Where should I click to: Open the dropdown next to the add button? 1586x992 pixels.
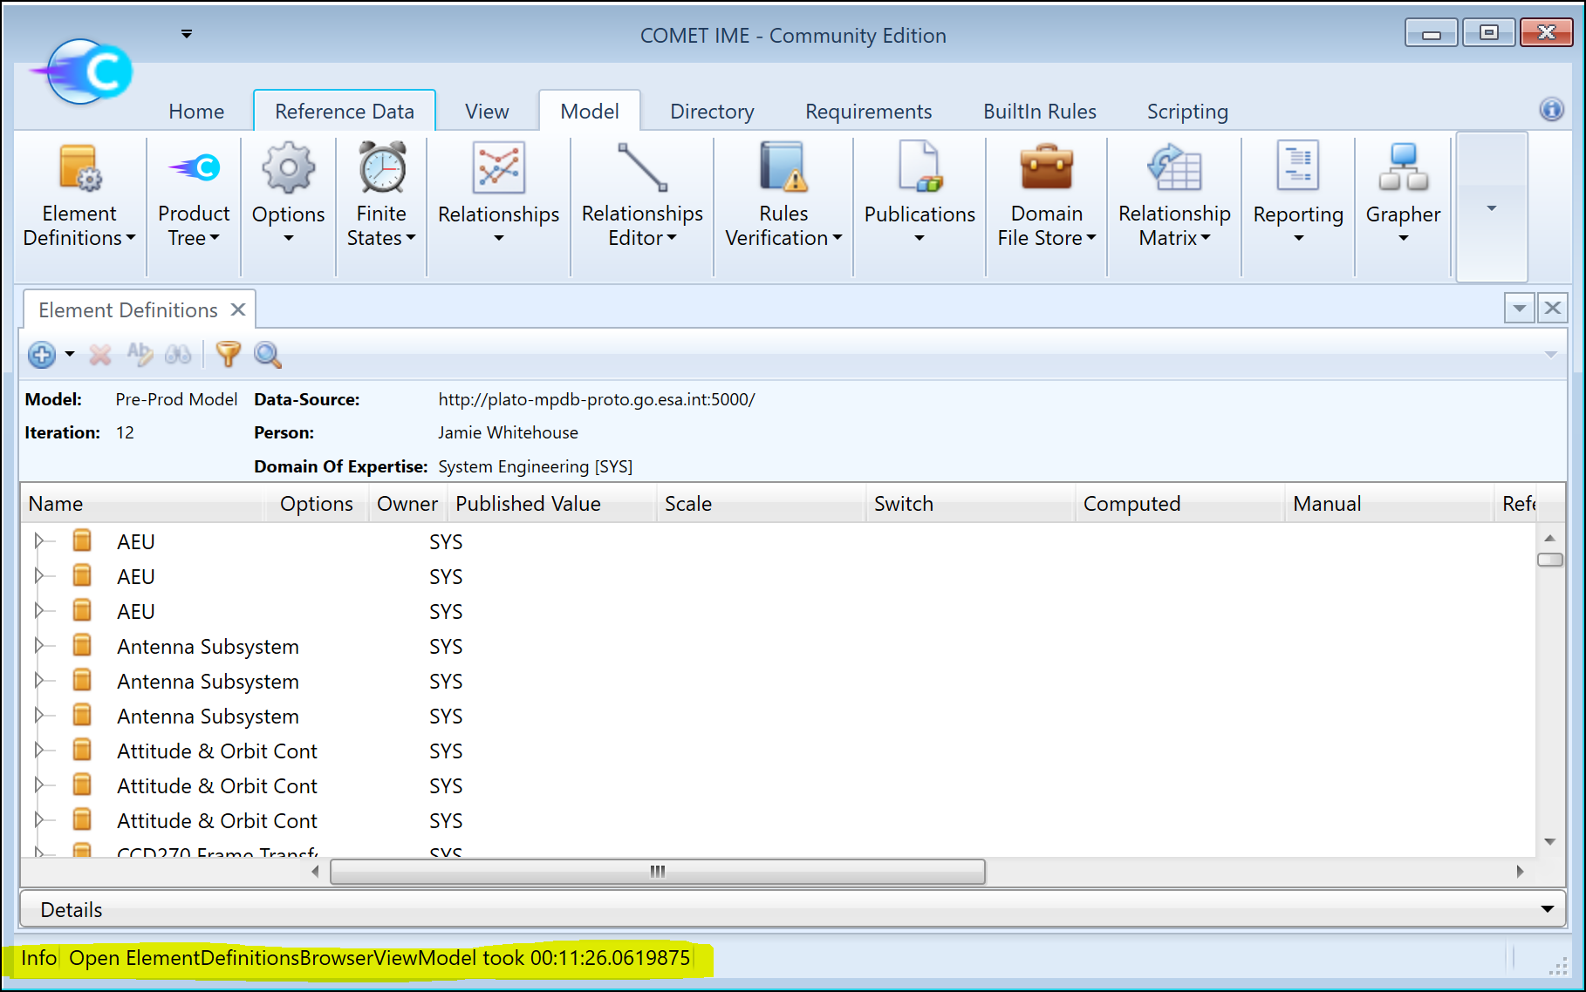[x=67, y=355]
